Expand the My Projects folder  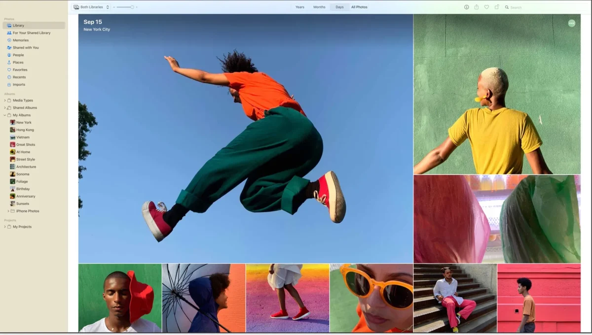tap(5, 227)
